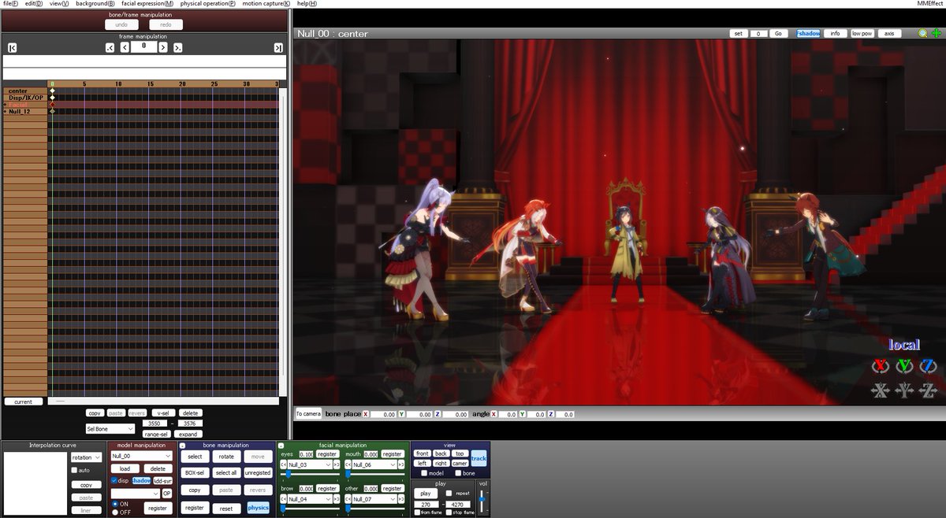Click the X move axis icon
The height and width of the screenshot is (518, 946).
880,390
